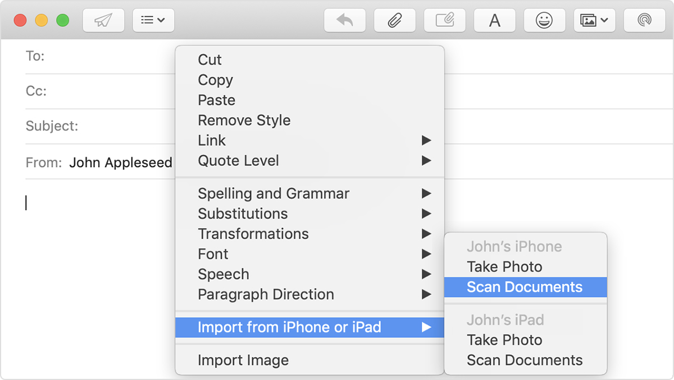Image resolution: width=674 pixels, height=380 pixels.
Task: Open the markup attachment tool icon
Action: pos(445,20)
